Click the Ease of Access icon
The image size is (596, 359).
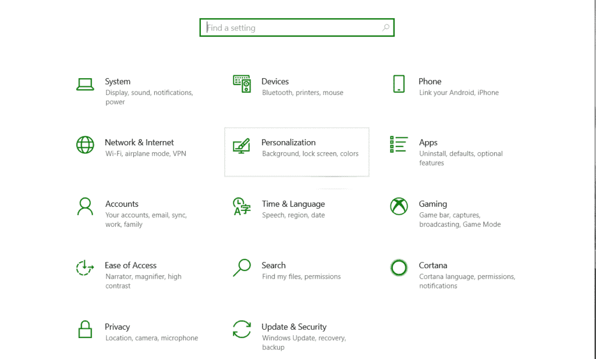click(85, 268)
